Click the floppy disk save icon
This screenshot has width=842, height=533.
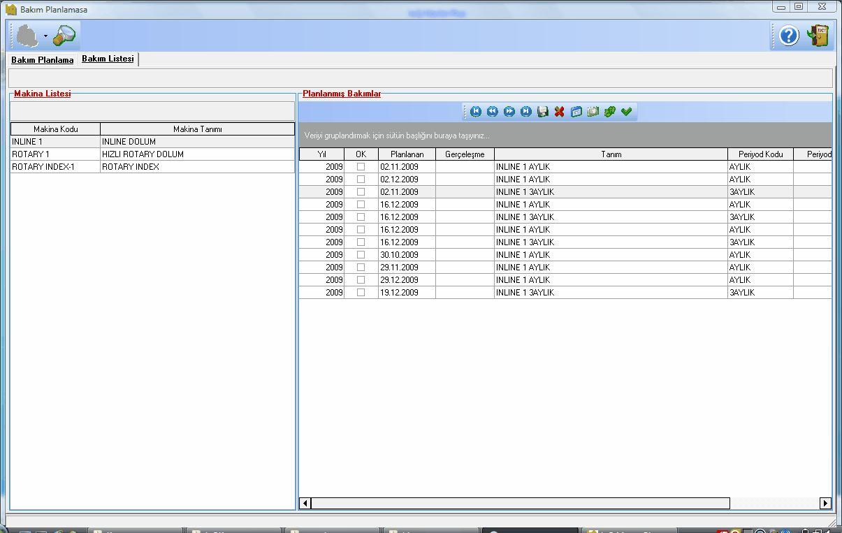543,112
